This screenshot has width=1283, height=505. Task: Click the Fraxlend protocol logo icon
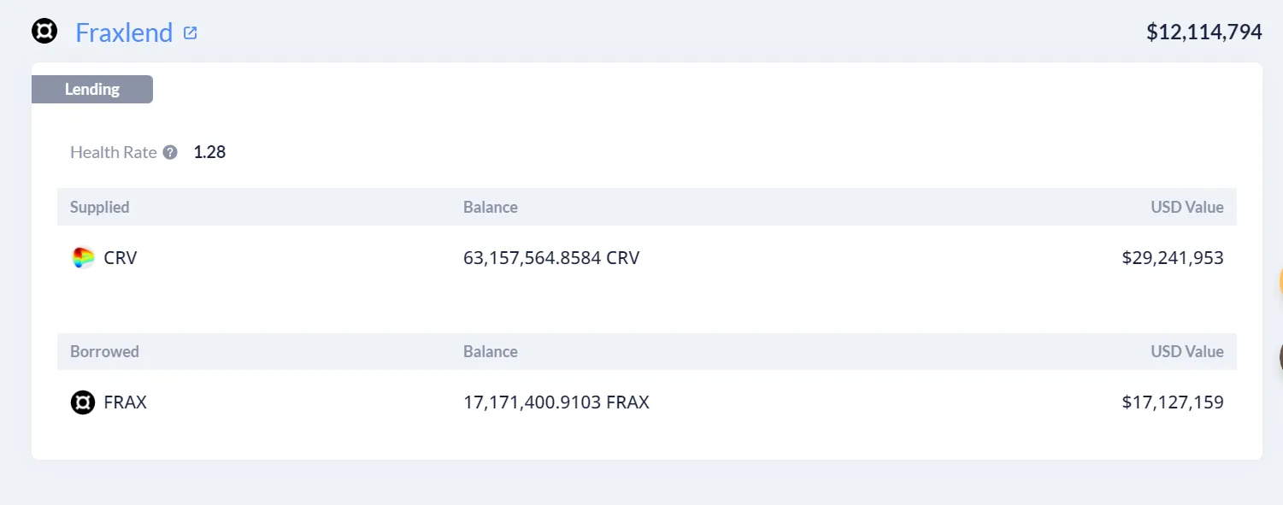(x=44, y=32)
